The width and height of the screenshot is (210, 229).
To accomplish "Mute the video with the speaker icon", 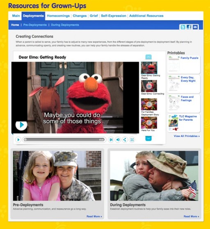I will click(x=118, y=140).
